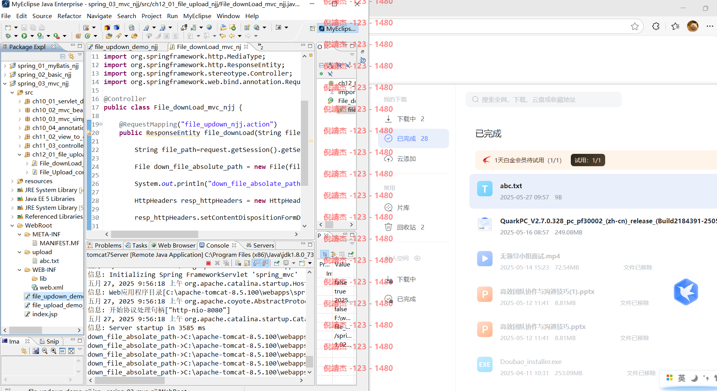717x391 pixels.
Task: Open the New wizard dropdown arrow
Action: pyautogui.click(x=16, y=27)
